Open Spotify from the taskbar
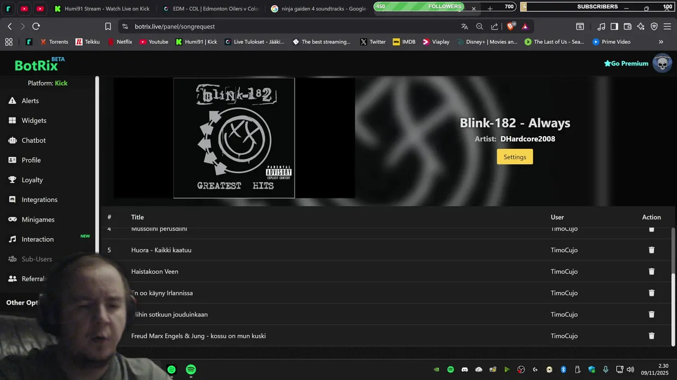 coord(191,369)
